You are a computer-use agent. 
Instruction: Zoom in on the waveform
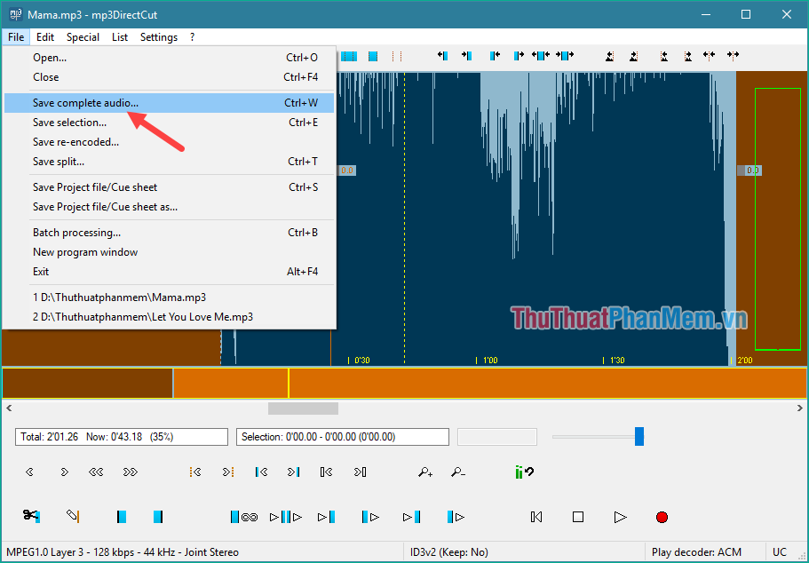424,472
